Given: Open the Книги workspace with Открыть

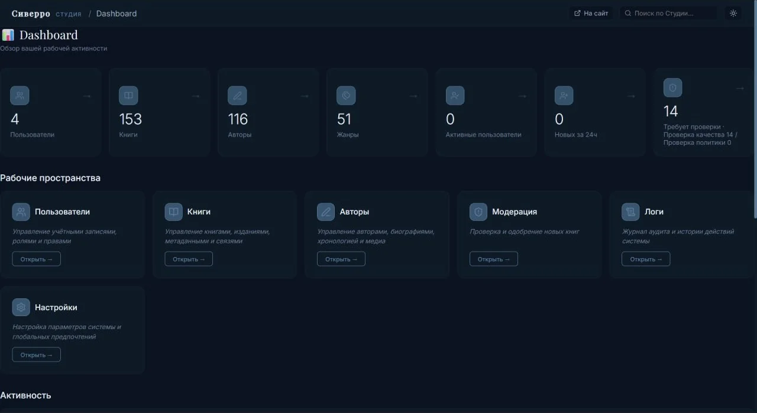Looking at the screenshot, I should coord(189,259).
